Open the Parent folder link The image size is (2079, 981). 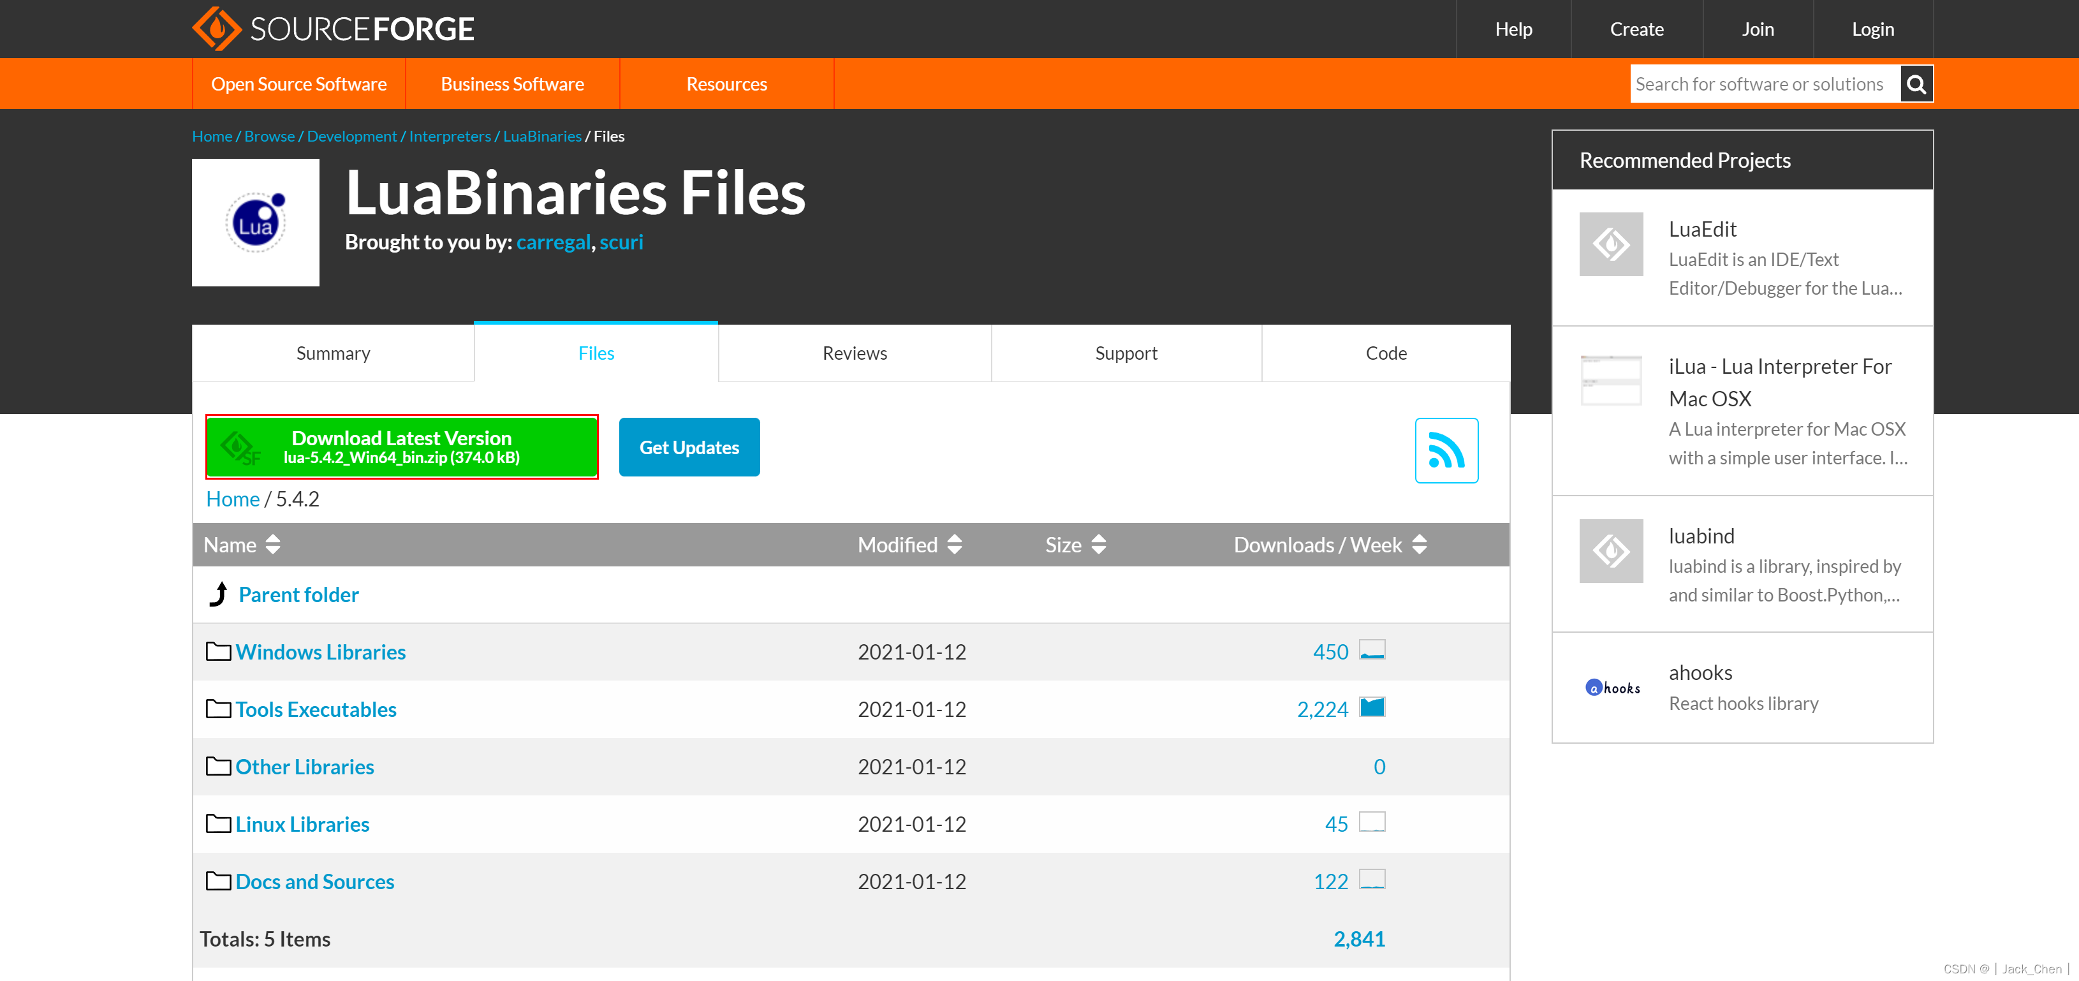click(298, 594)
